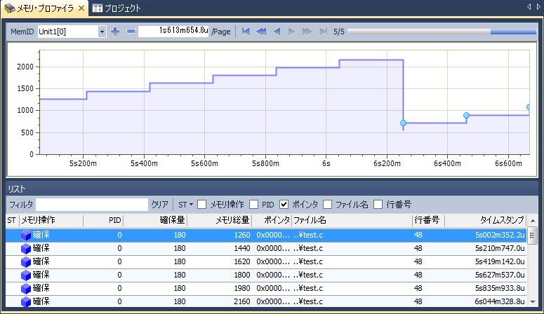Toggle the メモリ操作 filter checkbox
The width and height of the screenshot is (544, 314).
coord(201,205)
